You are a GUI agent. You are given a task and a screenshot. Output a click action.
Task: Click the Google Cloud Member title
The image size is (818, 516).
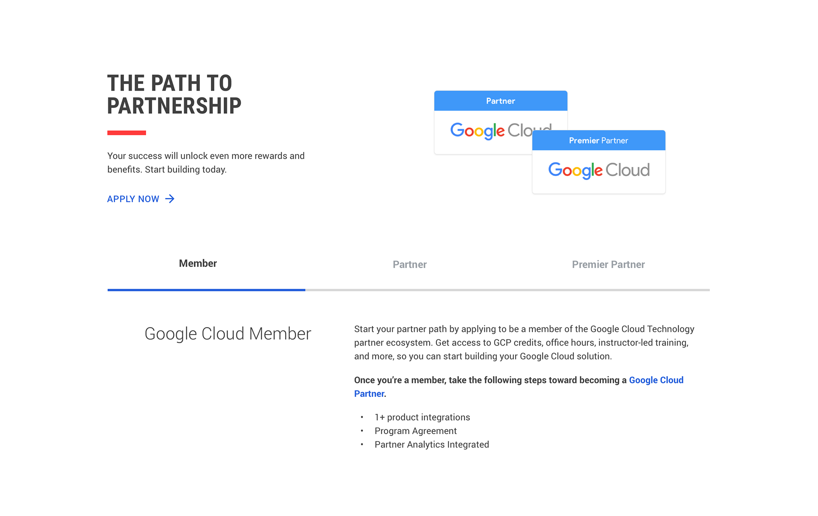point(228,334)
